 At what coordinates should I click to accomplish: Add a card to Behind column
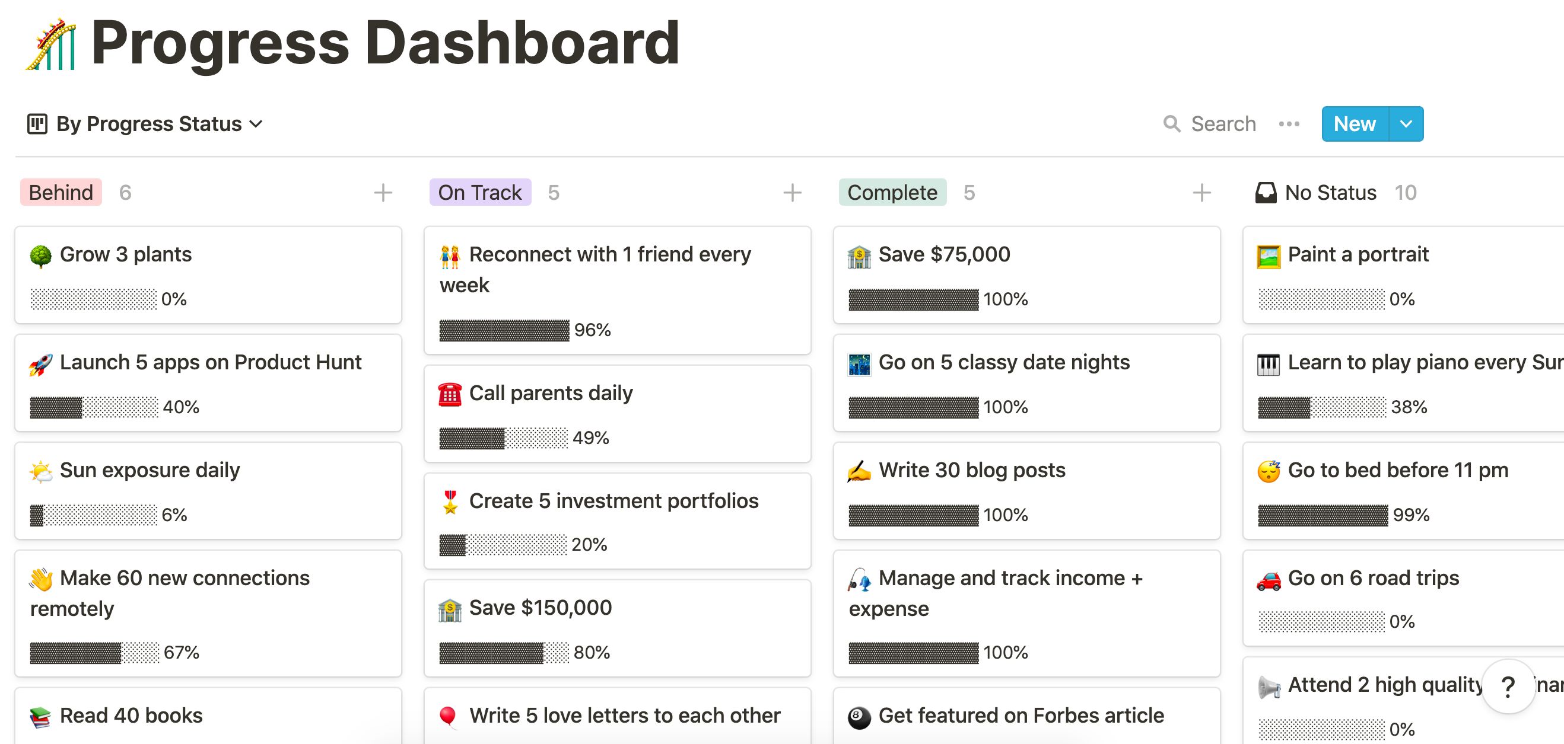[x=383, y=193]
